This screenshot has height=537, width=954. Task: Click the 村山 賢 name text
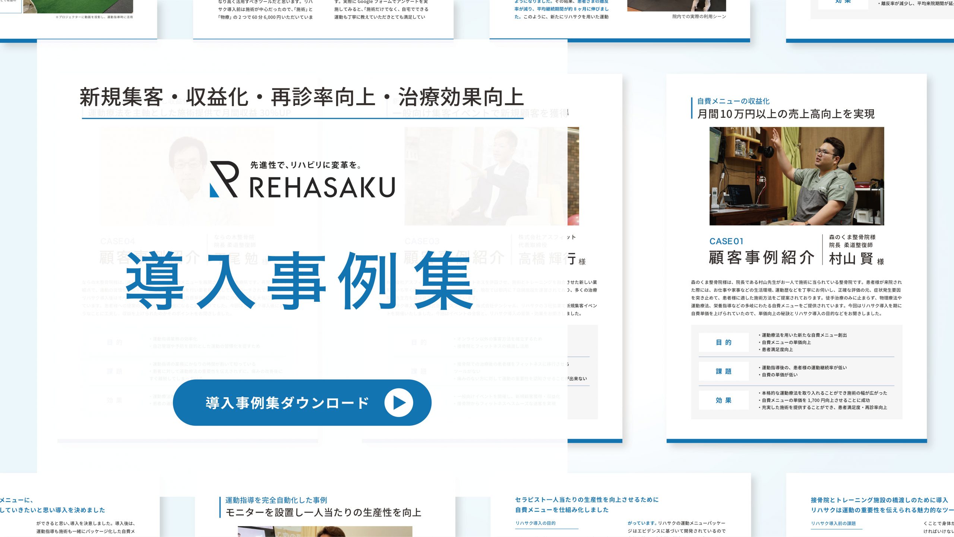point(851,258)
